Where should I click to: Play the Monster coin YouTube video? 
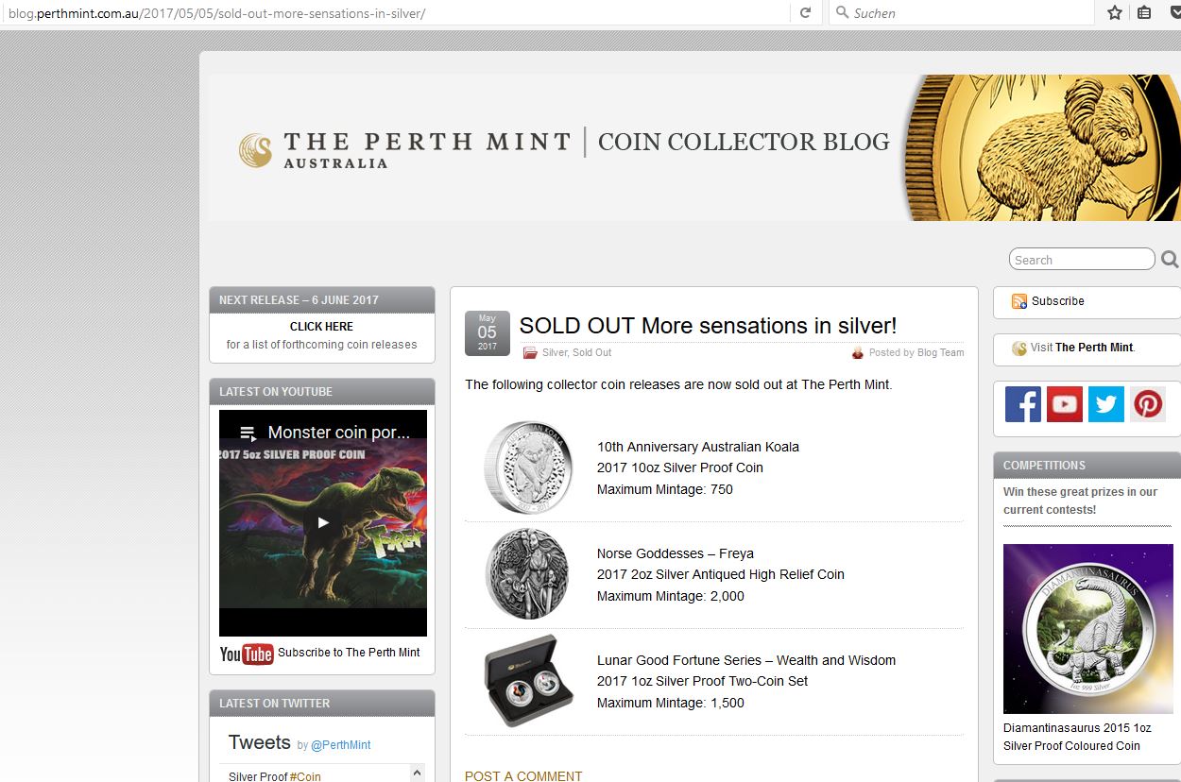pos(323,522)
